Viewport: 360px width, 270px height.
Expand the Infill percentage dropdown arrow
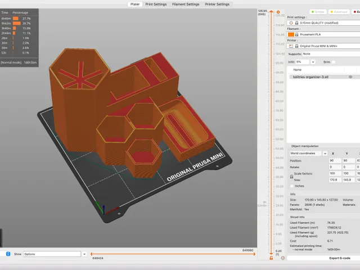313,62
